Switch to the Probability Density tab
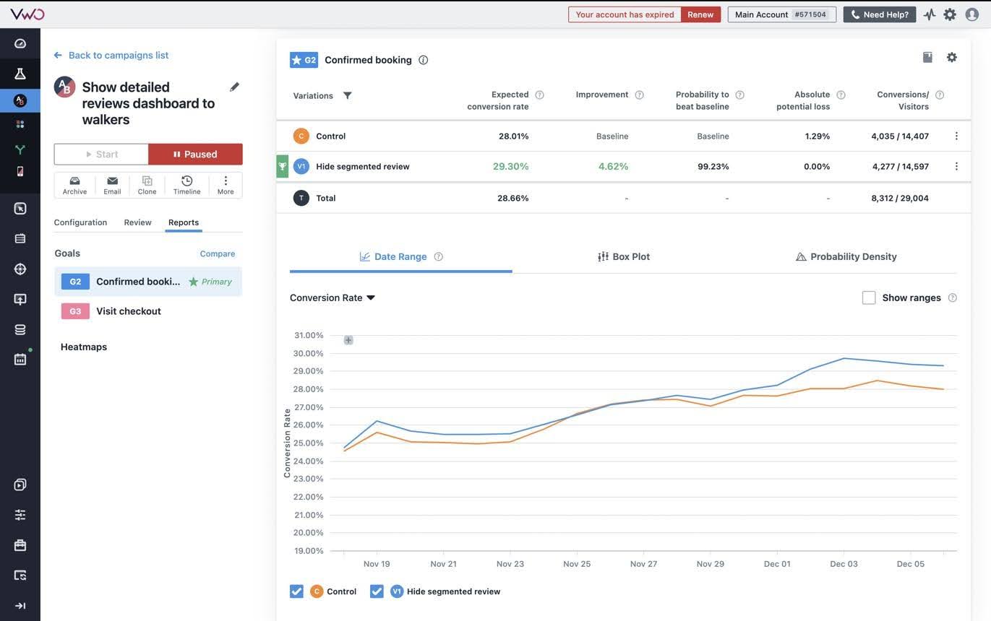 click(x=846, y=256)
